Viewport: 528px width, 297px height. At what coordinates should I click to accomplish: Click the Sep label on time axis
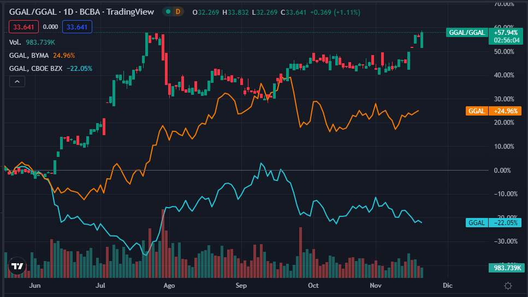click(x=241, y=286)
